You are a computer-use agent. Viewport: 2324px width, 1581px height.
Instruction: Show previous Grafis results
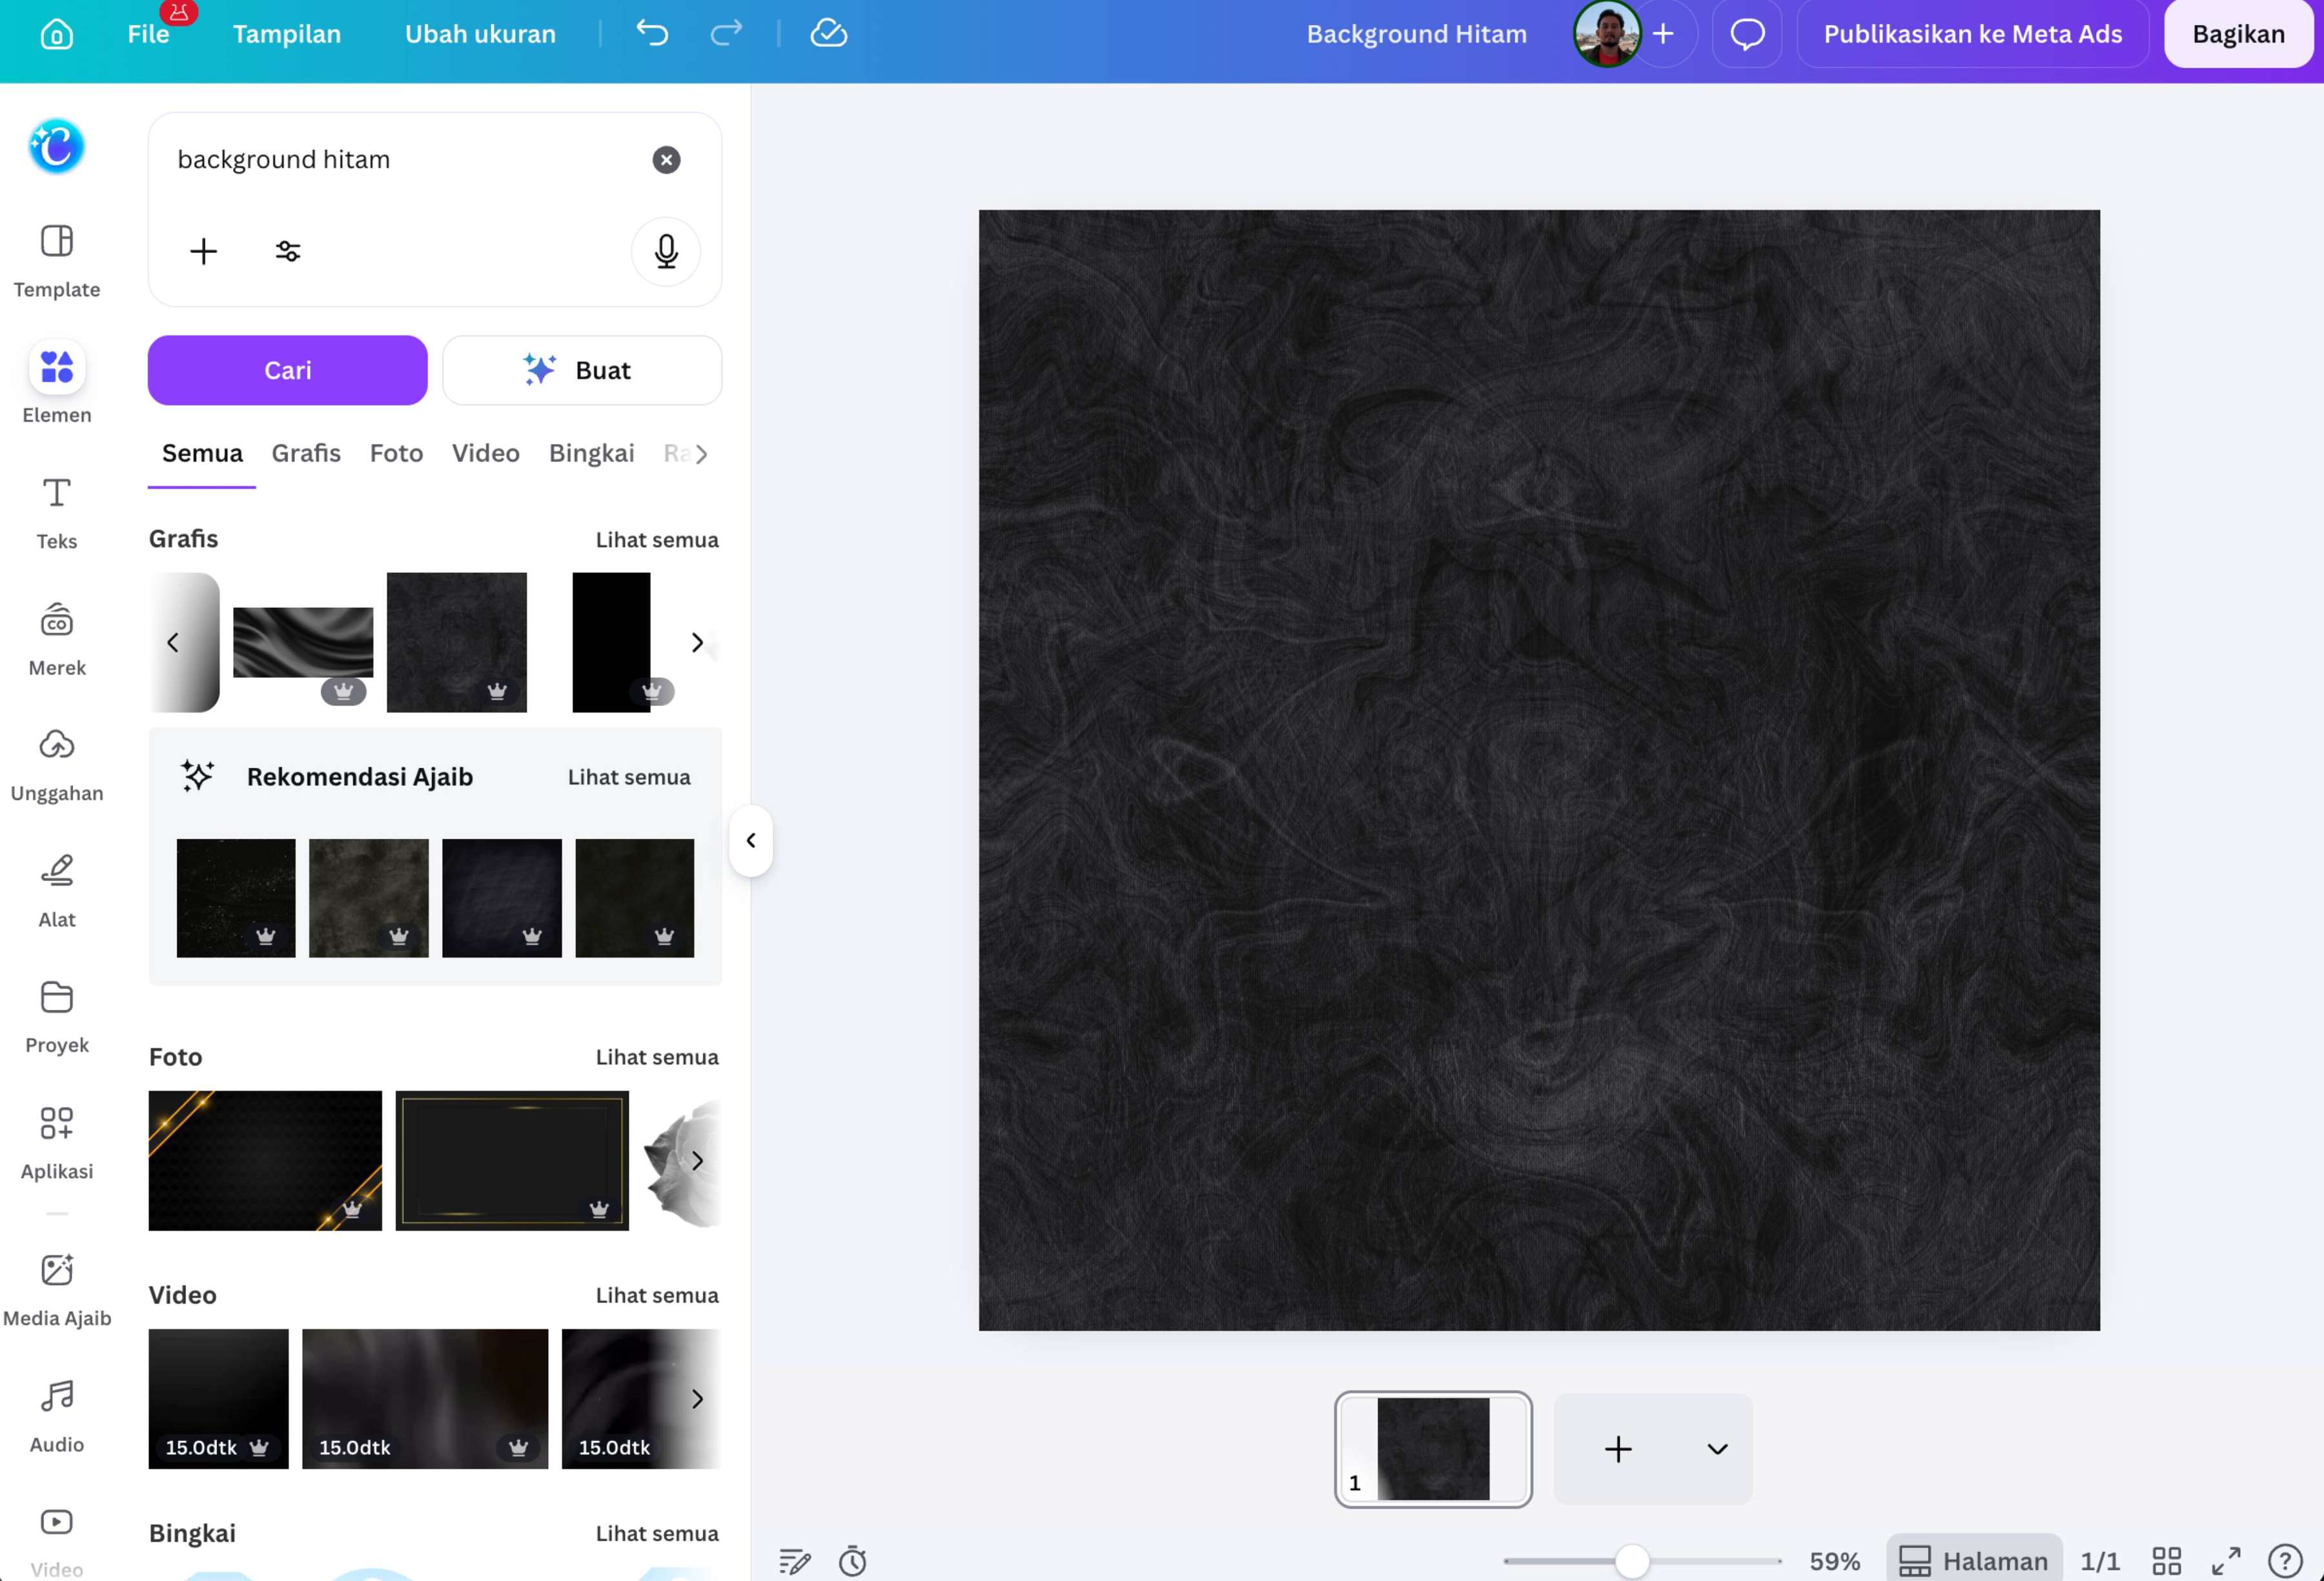173,643
